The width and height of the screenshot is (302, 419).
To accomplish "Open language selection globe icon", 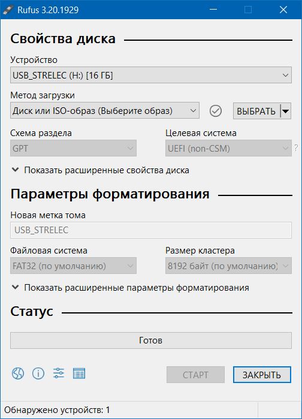I will pyautogui.click(x=18, y=373).
